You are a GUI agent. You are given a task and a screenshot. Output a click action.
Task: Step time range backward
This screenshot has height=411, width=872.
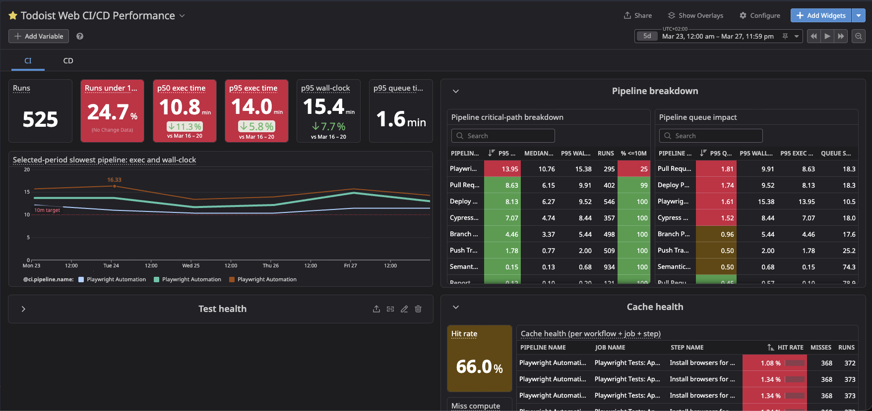(813, 36)
